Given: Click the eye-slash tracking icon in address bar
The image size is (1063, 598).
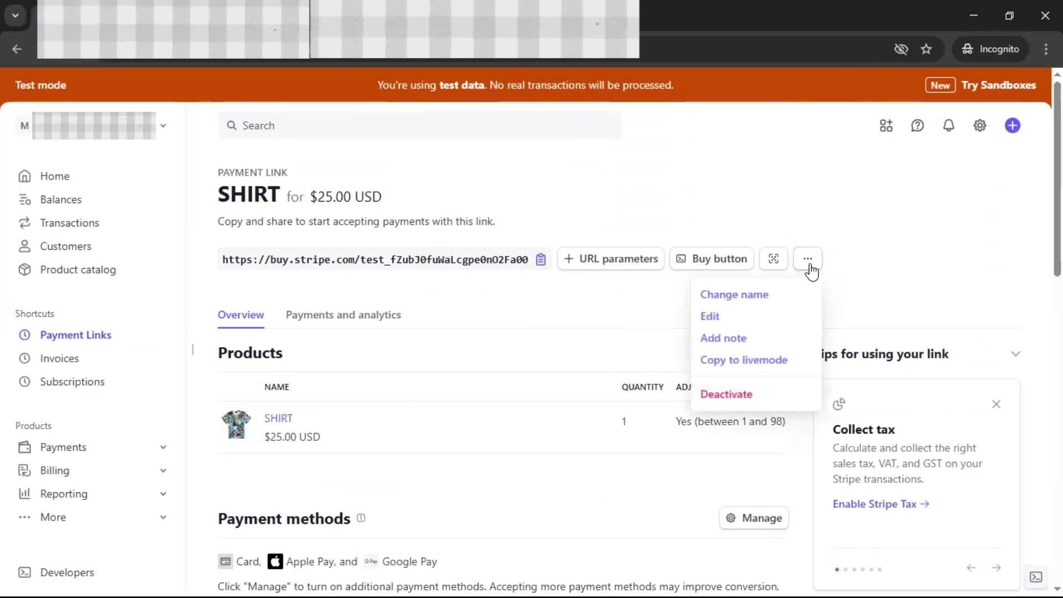Looking at the screenshot, I should (901, 49).
